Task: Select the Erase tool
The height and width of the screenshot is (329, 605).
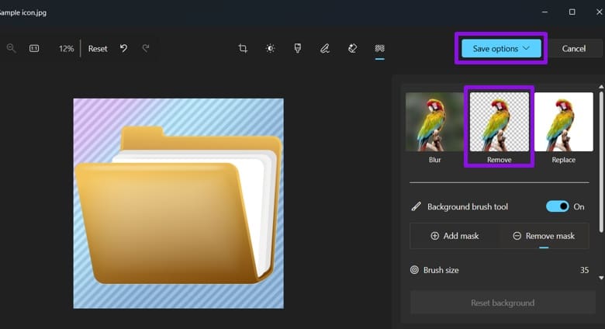Action: 352,48
